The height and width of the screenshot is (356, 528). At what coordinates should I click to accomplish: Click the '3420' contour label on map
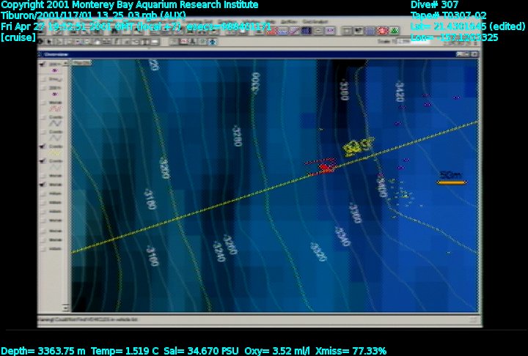[x=399, y=91]
